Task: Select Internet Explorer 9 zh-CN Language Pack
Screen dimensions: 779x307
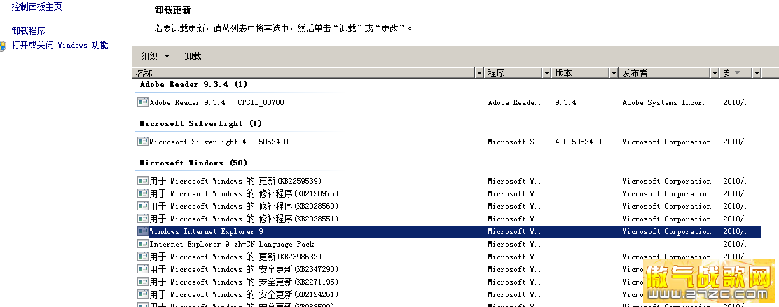Action: tap(448, 244)
